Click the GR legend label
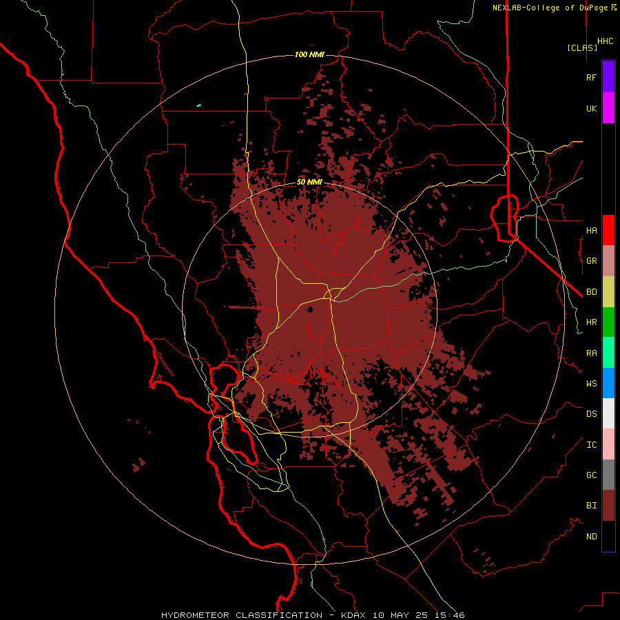 pyautogui.click(x=591, y=261)
